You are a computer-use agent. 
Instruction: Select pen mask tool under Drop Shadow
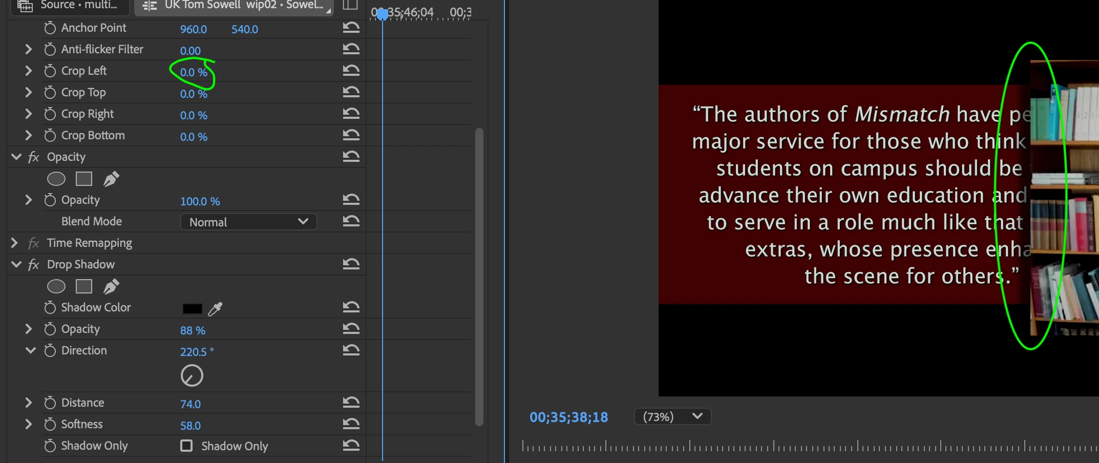tap(111, 286)
